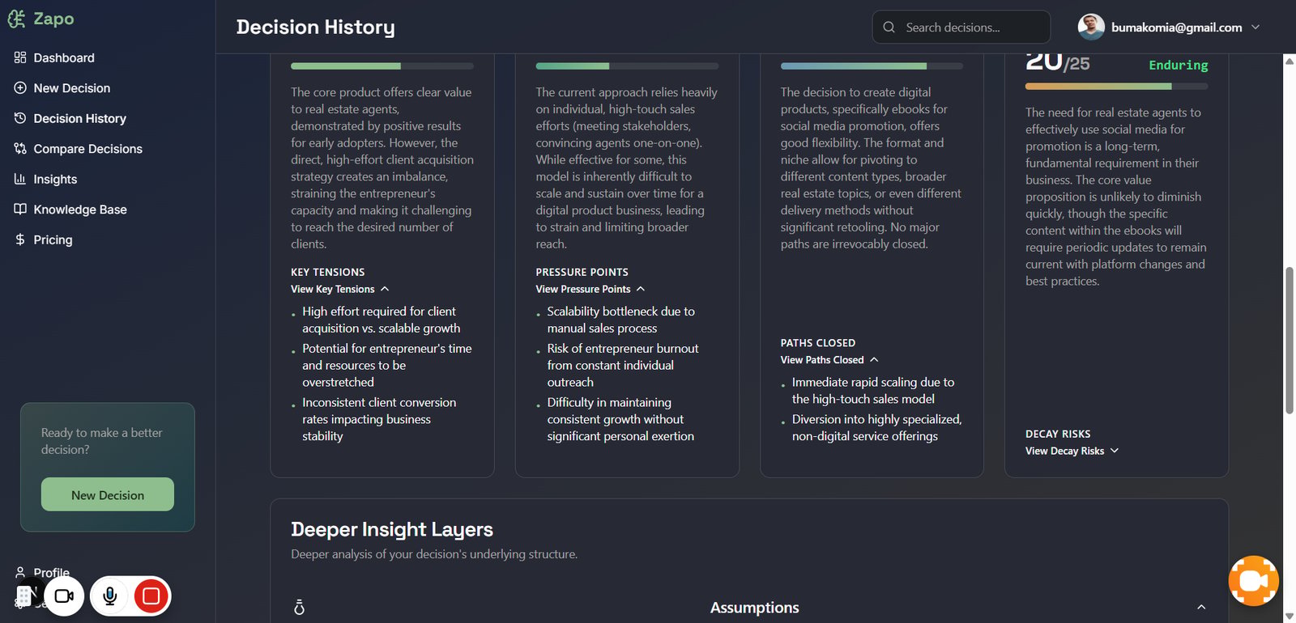Click the Knowledge Base book icon
Screen dimensions: 1296x623
pos(20,210)
